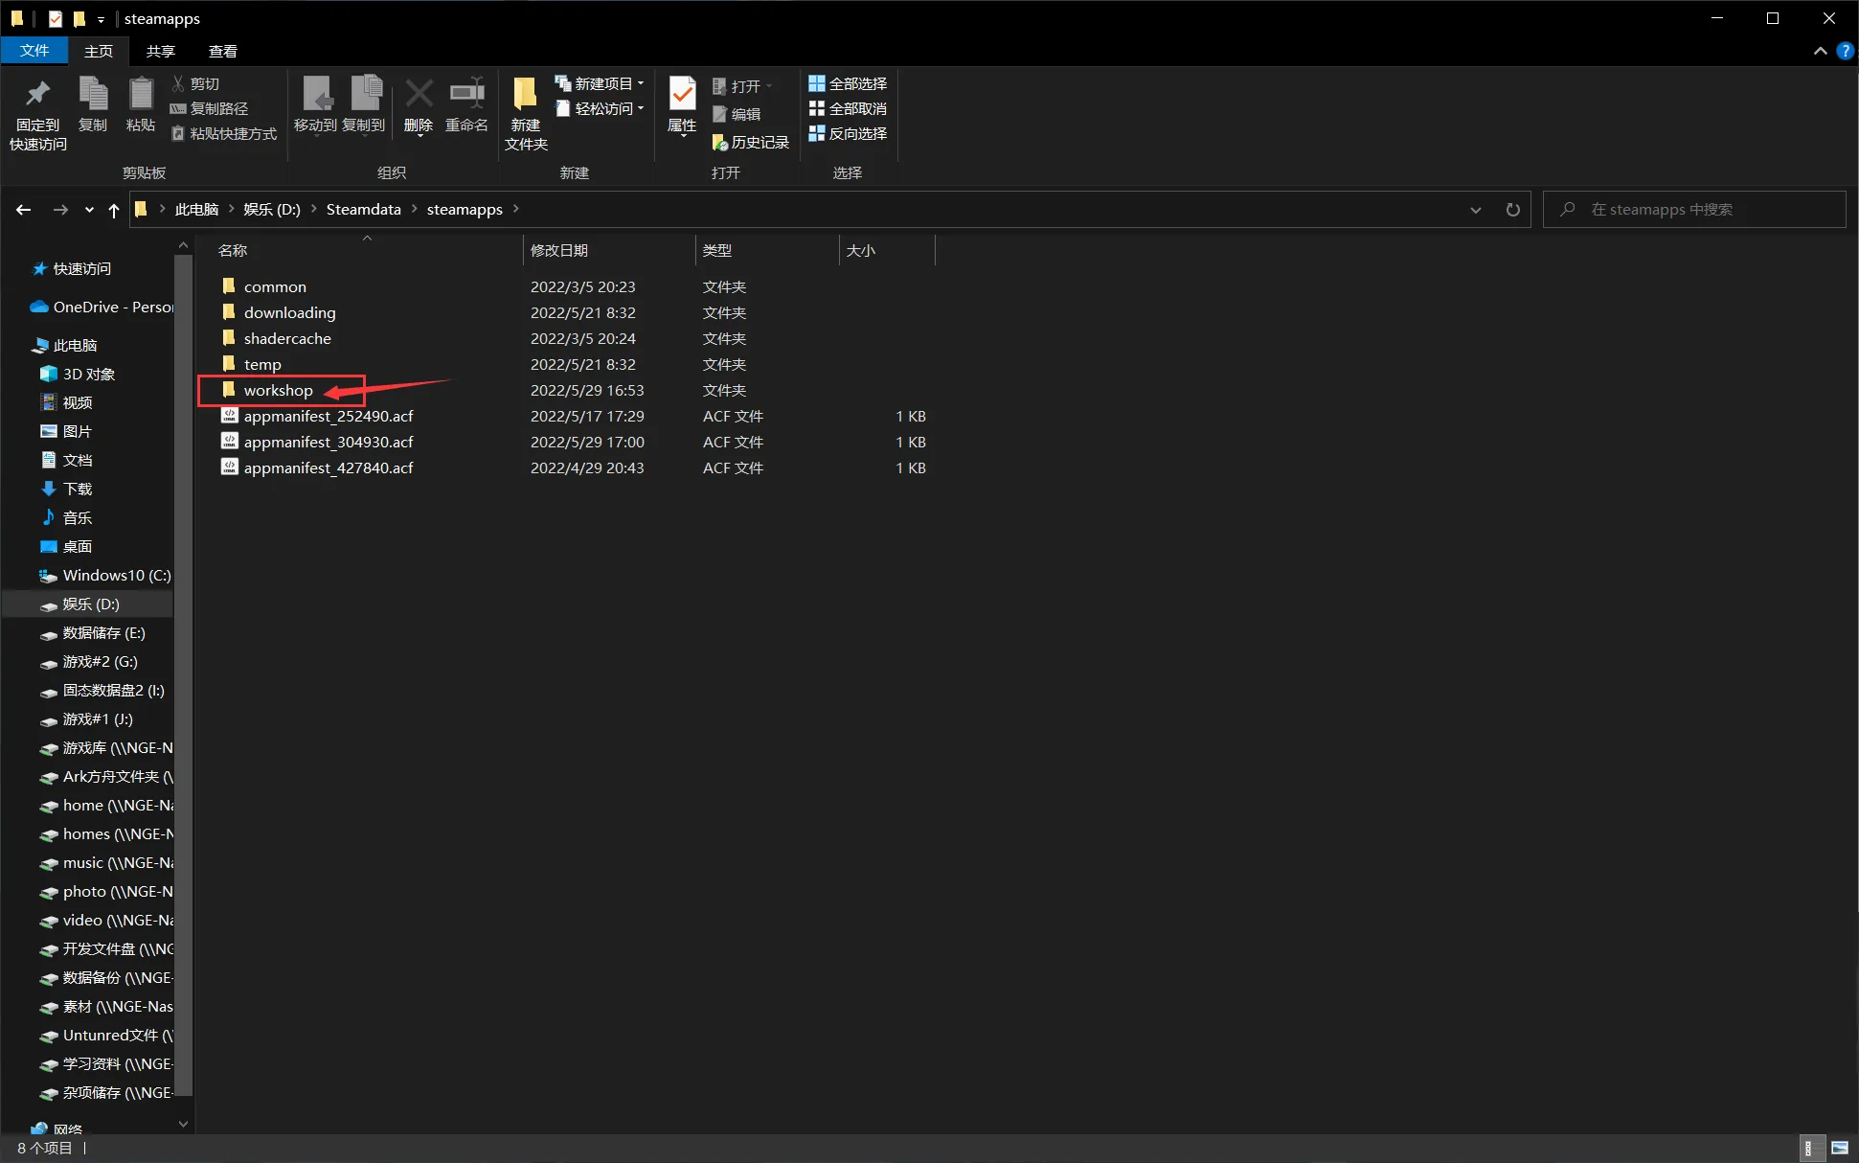Open the 查看 (View) ribbon tab

223,51
